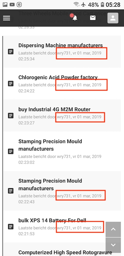Open Computerized High Speed Rotogravure topic

pos(65,252)
